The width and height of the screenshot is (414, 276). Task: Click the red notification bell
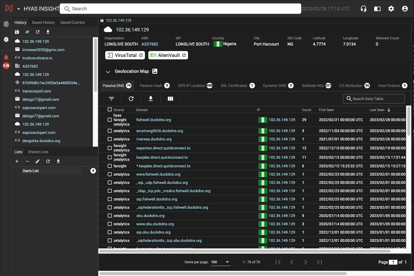[6, 57]
